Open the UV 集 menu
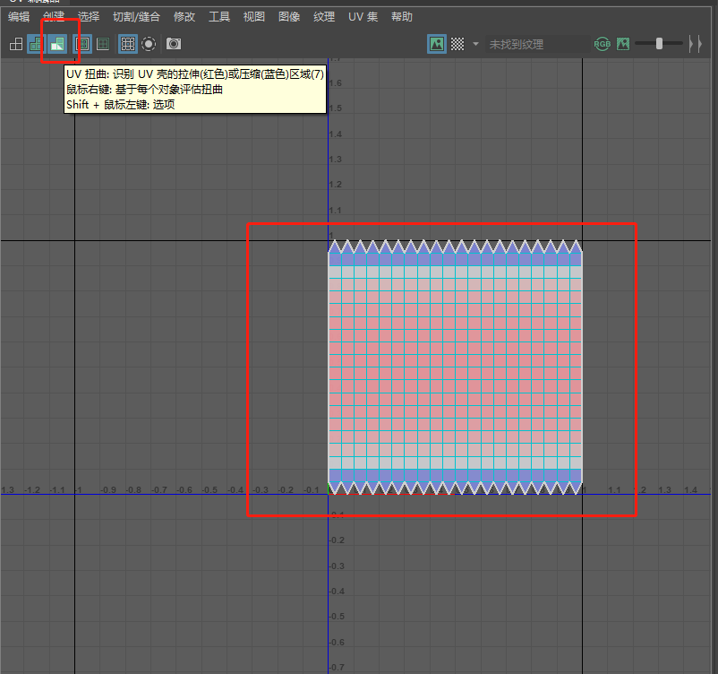This screenshot has height=674, width=718. click(x=363, y=17)
